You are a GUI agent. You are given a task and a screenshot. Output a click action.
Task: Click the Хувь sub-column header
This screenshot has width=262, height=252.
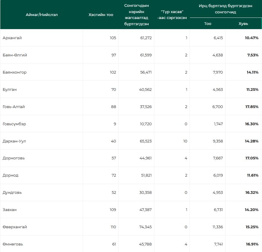pos(243,23)
